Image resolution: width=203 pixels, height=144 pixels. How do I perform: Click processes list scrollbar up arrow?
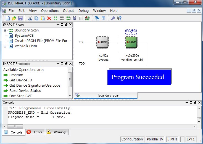(x=70, y=70)
